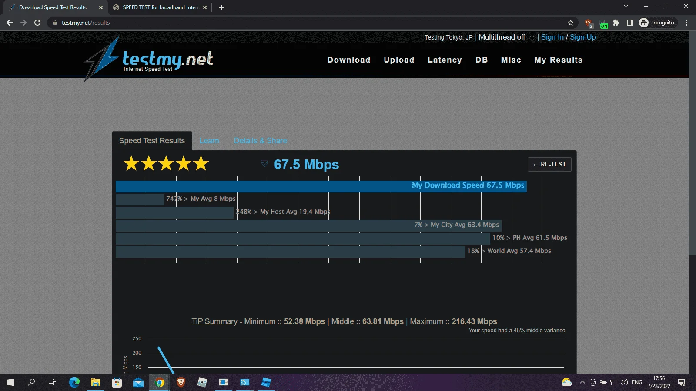Open the Chrome three-dot menu
Viewport: 696px width, 391px height.
pyautogui.click(x=687, y=23)
